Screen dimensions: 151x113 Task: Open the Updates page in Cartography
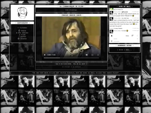23,39
